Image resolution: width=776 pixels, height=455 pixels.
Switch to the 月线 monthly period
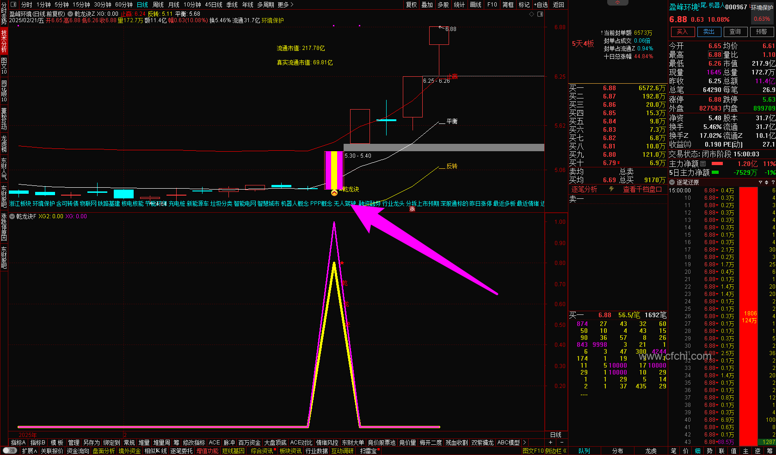pos(174,5)
